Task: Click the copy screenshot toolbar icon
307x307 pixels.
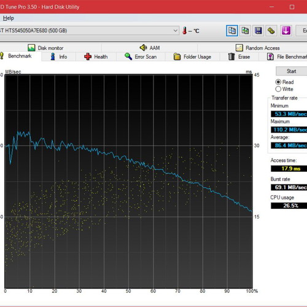Action: point(245,31)
